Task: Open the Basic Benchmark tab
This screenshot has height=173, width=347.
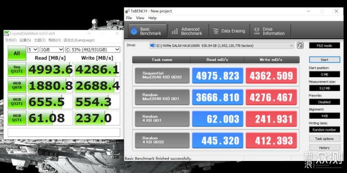Action: pos(147,31)
